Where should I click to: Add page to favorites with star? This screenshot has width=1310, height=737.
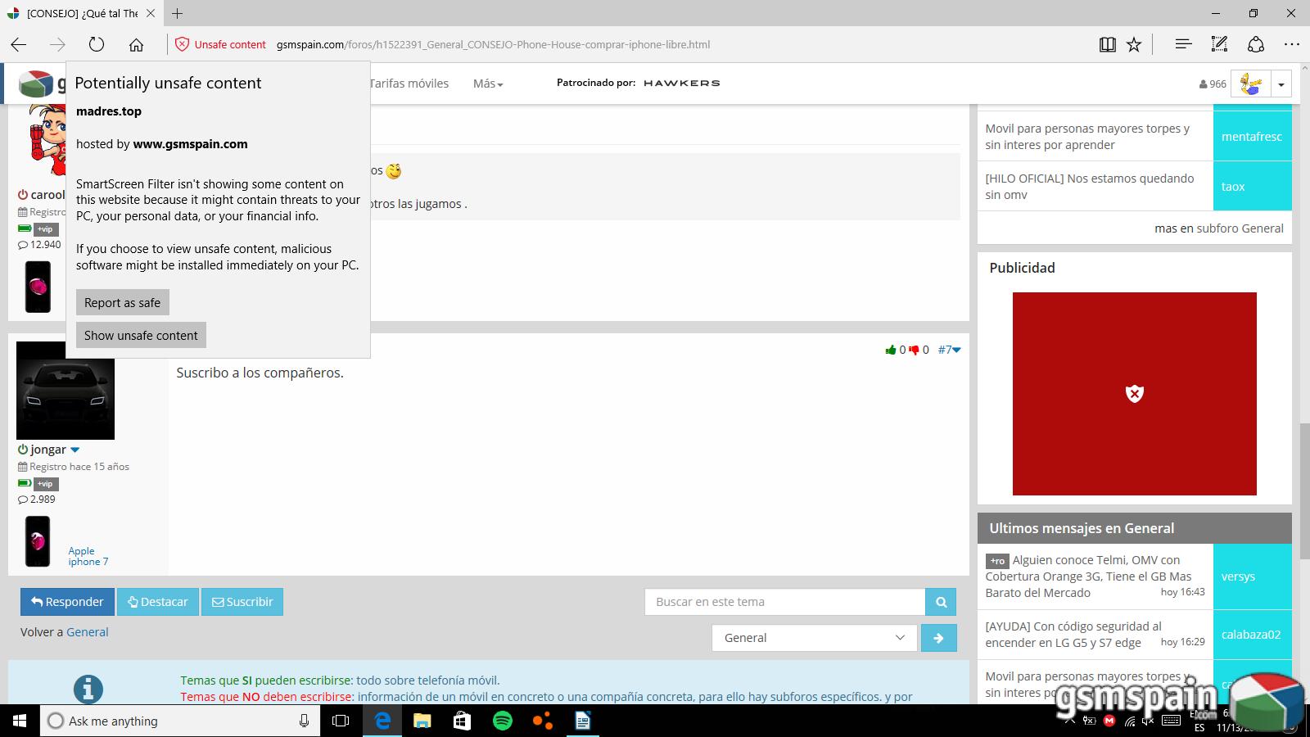(1134, 44)
